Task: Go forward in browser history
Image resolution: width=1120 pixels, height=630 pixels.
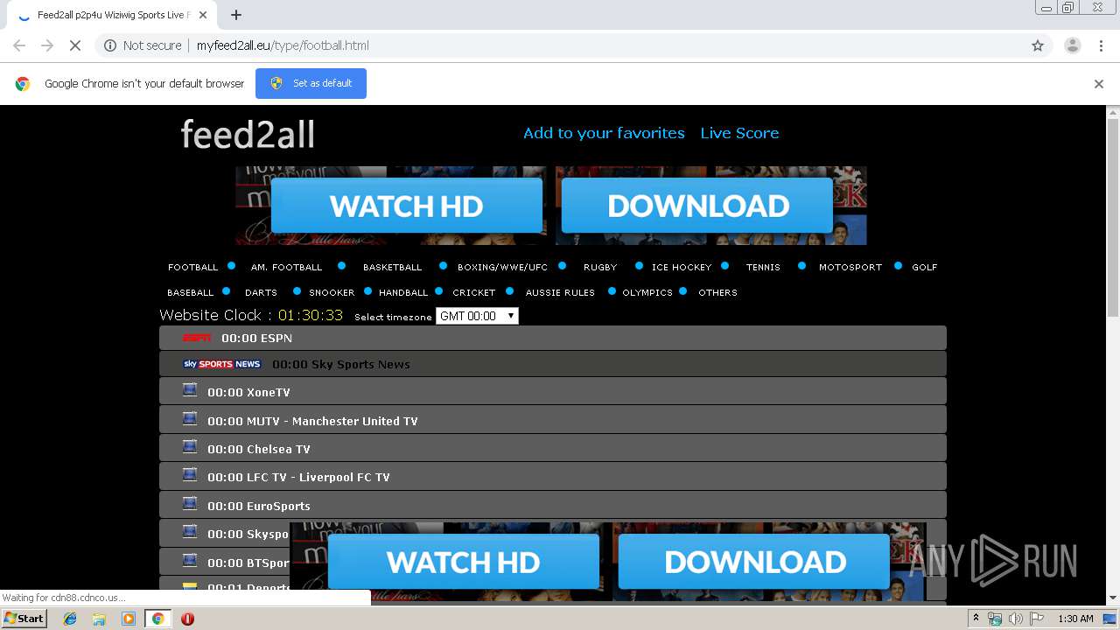Action: [47, 45]
